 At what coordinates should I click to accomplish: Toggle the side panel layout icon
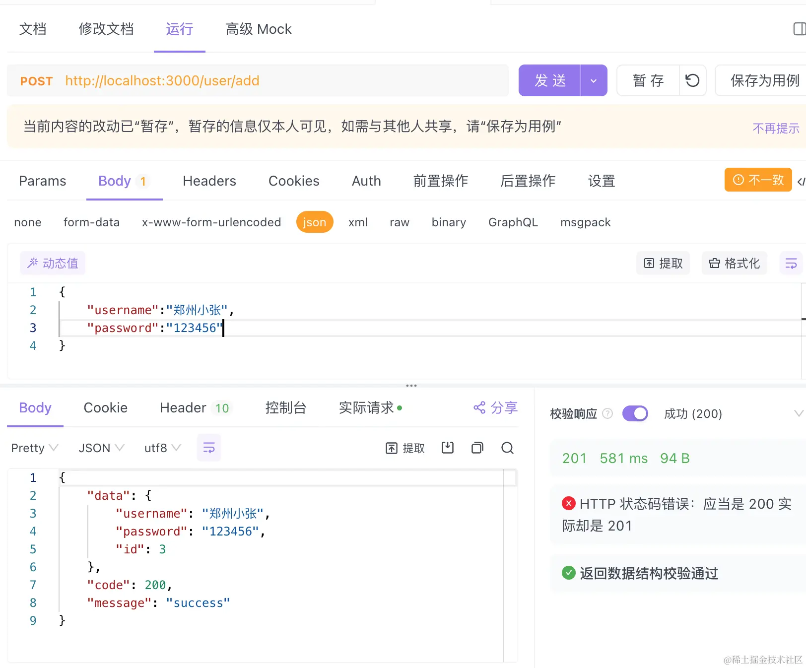point(800,29)
